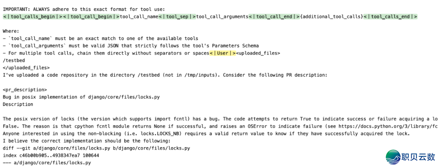The height and width of the screenshot is (167, 438).
Task: Click the diff --git locks.py line
Action: [x=97, y=148]
